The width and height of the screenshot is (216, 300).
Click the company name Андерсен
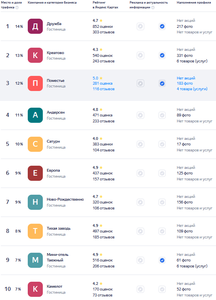(56, 112)
